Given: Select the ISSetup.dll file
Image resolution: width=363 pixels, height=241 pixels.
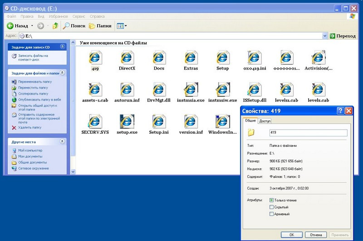Looking at the screenshot, I should pos(255,90).
